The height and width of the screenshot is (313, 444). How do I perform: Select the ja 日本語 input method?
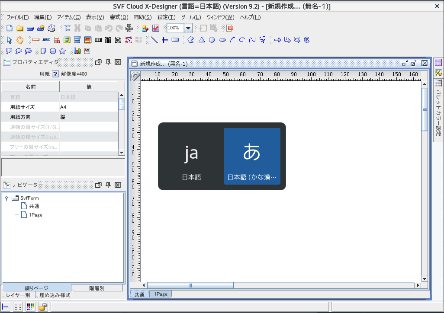coord(191,156)
